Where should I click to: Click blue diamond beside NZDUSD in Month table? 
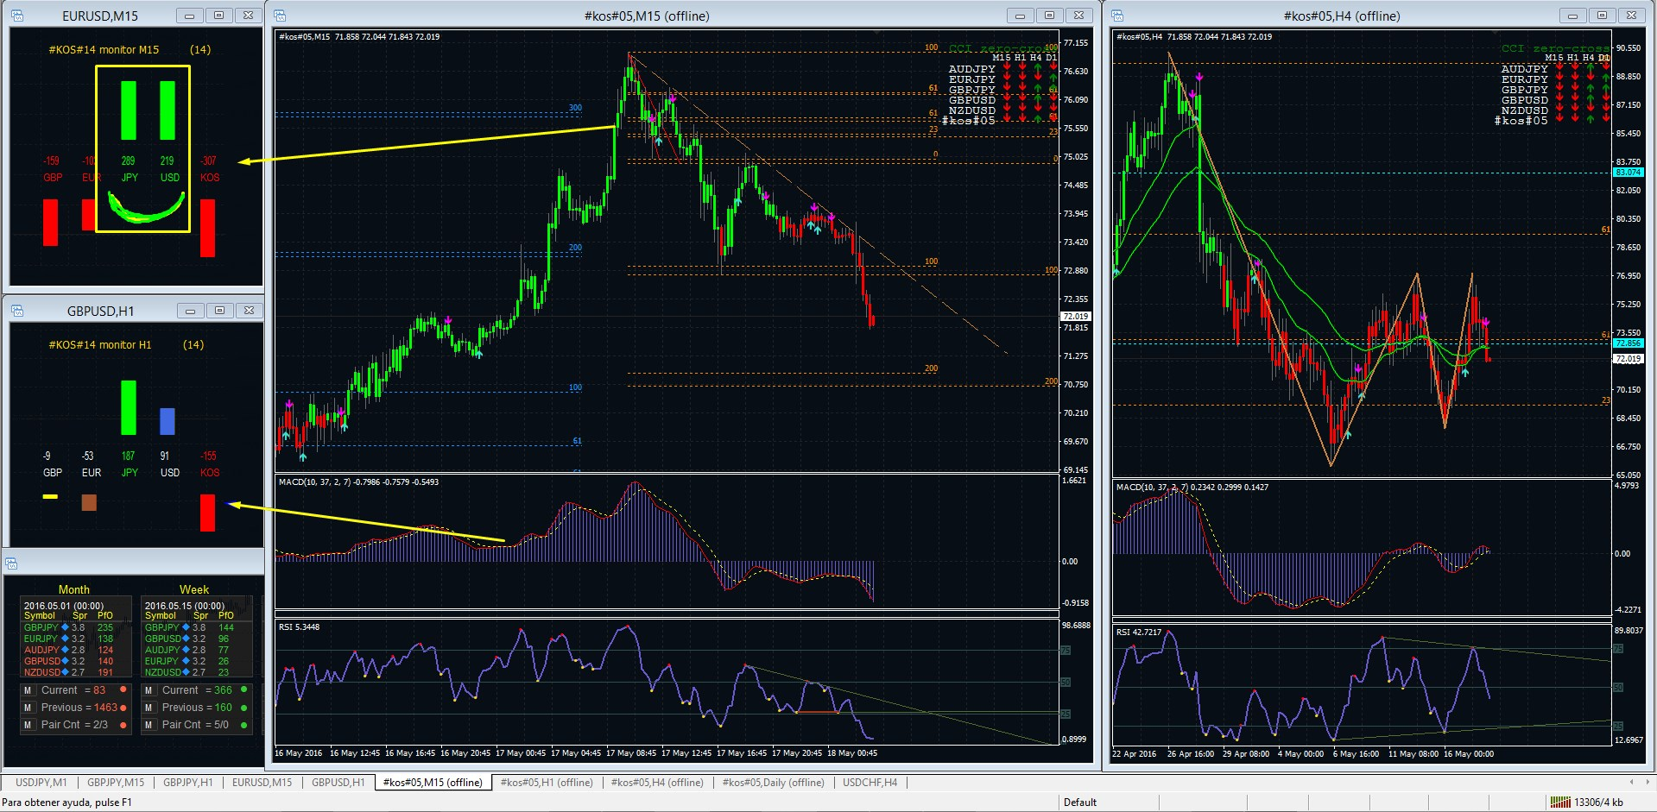(65, 672)
